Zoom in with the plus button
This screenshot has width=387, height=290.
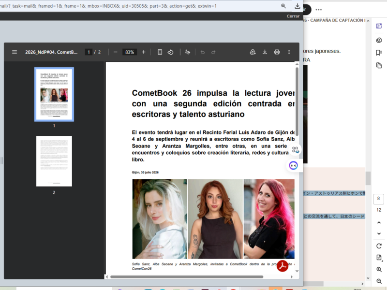[x=143, y=52]
